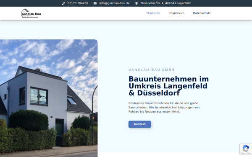252x157 pixels.
Task: Open reCAPTCHA Terms link
Action: 249,153
